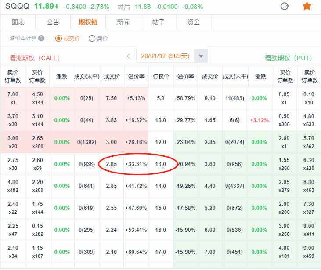Click call ask 4.80 x482 cell
This screenshot has width=321, height=270.
(13, 186)
